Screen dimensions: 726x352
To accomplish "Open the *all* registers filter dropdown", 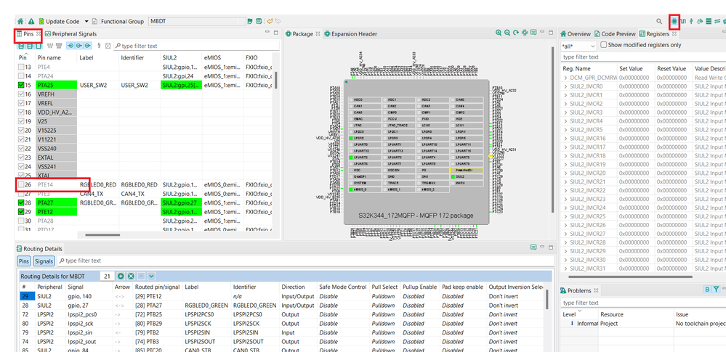I will 578,46.
